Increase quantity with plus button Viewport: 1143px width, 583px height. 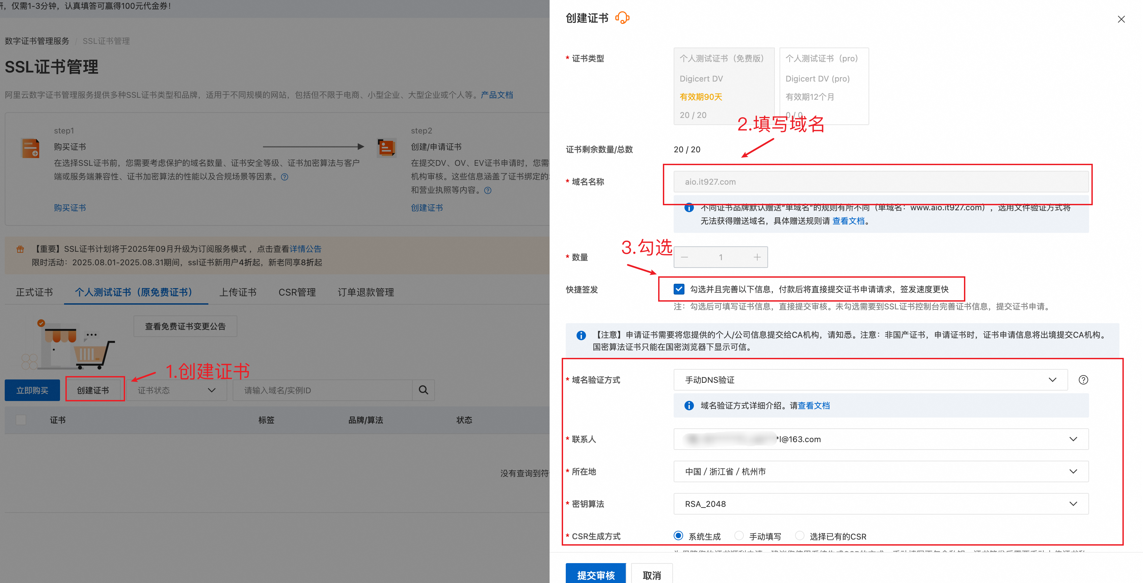(x=757, y=257)
